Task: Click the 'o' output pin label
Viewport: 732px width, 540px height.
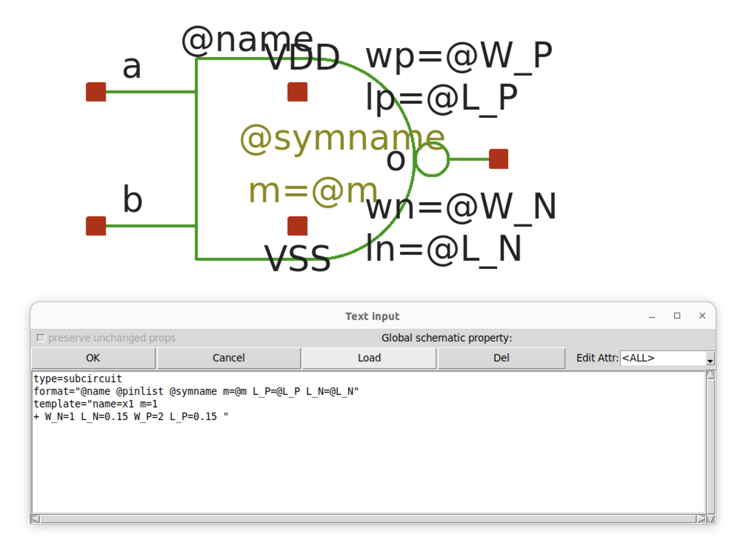Action: [x=396, y=160]
